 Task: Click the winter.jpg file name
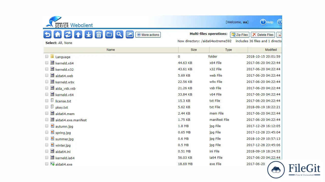pos(63,145)
